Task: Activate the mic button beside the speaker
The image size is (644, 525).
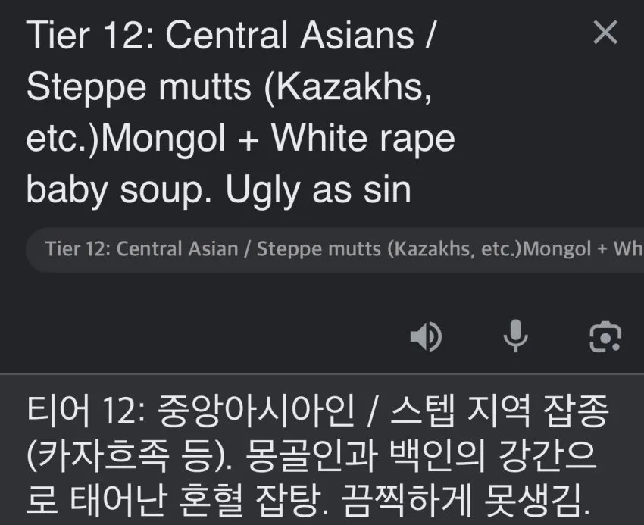Action: coord(515,336)
